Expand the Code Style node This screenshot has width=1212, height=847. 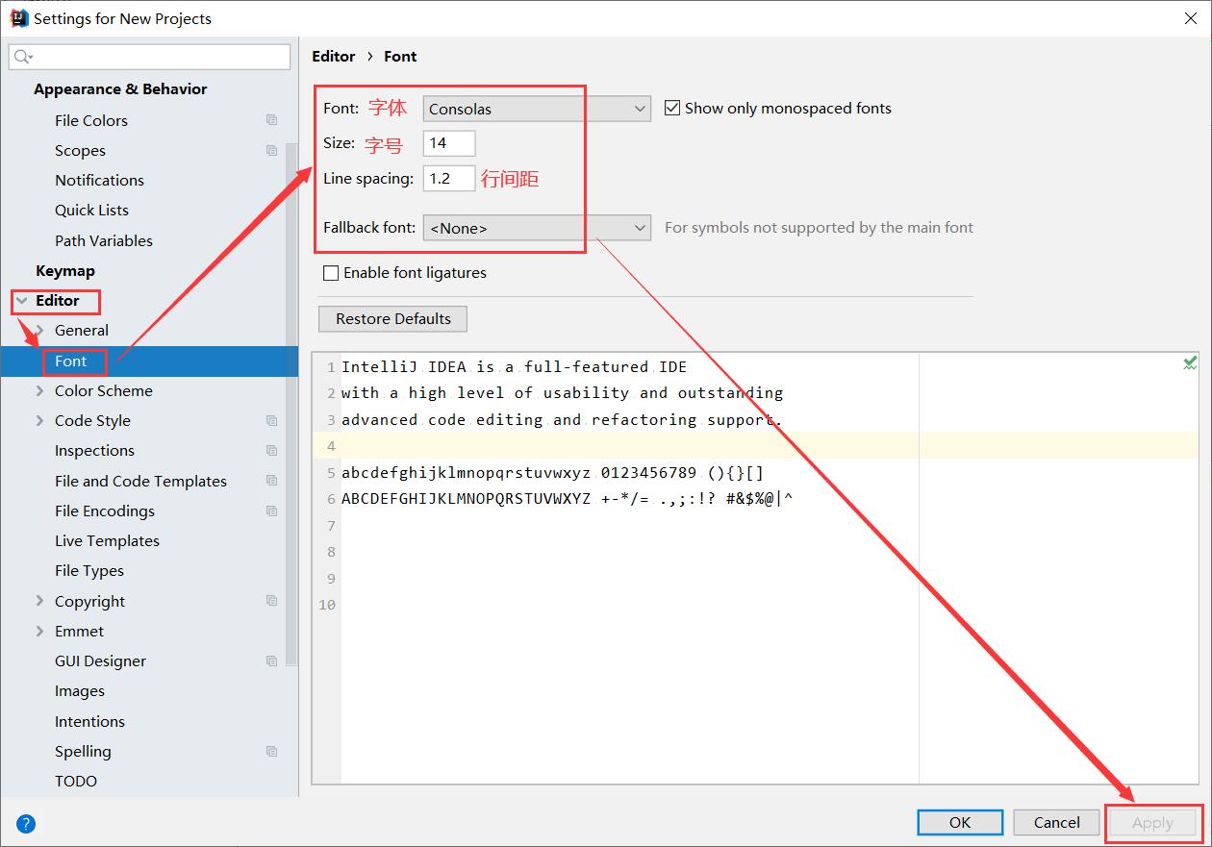coord(39,420)
